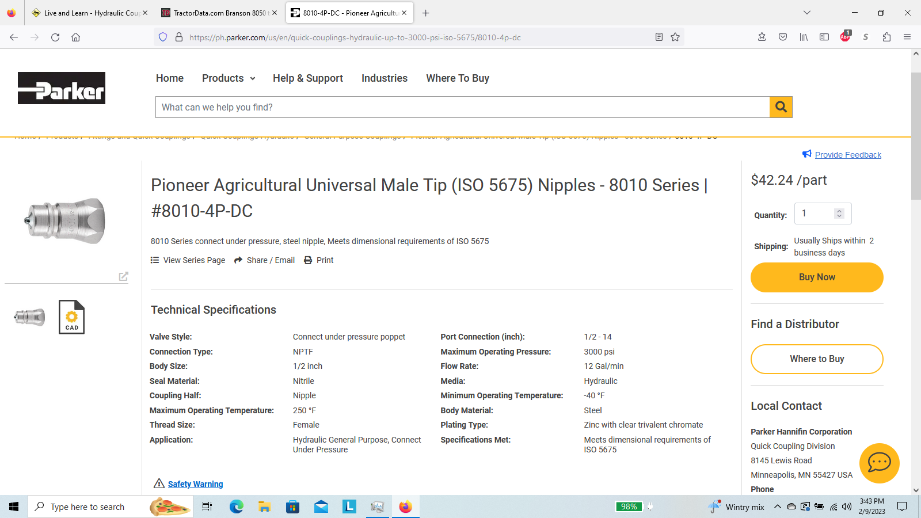Click the volume speaker tray icon
Viewport: 921px width, 518px height.
(846, 506)
